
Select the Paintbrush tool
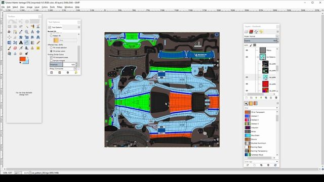click(10, 48)
